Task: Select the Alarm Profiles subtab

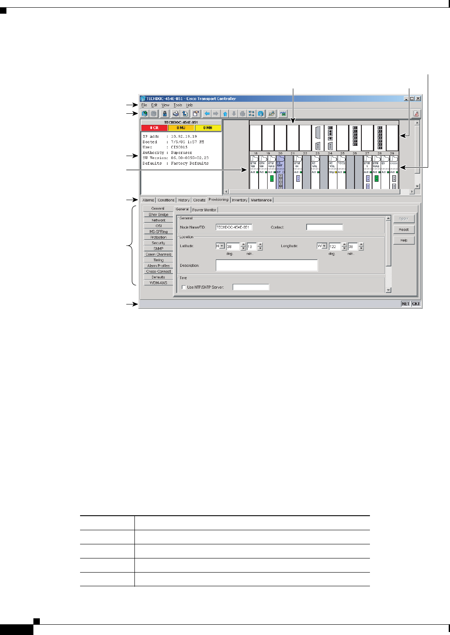Action: tap(158, 266)
